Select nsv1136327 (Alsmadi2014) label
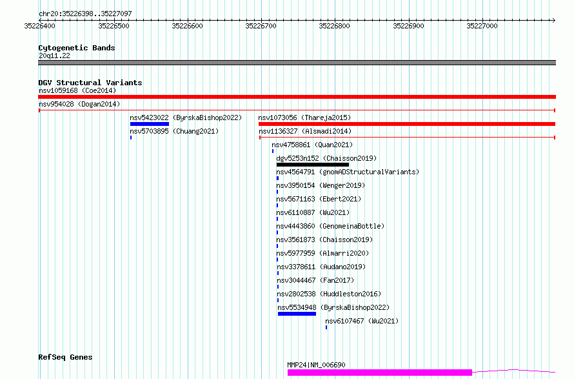The height and width of the screenshot is (379, 574). tap(305, 131)
